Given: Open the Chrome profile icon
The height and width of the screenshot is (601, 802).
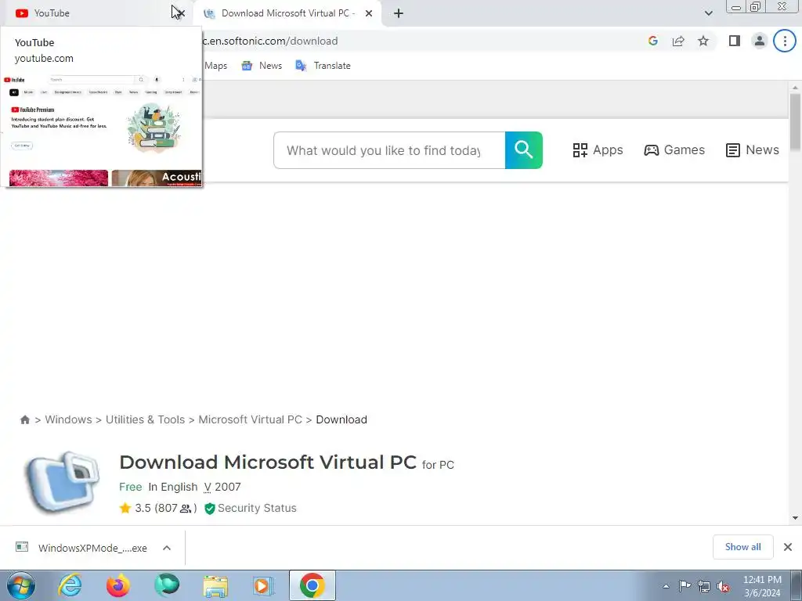Looking at the screenshot, I should 760,41.
